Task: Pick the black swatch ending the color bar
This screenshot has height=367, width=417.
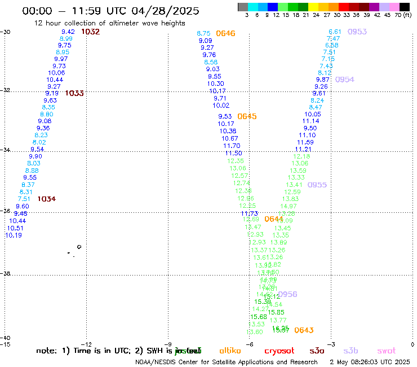Action: coord(404,7)
